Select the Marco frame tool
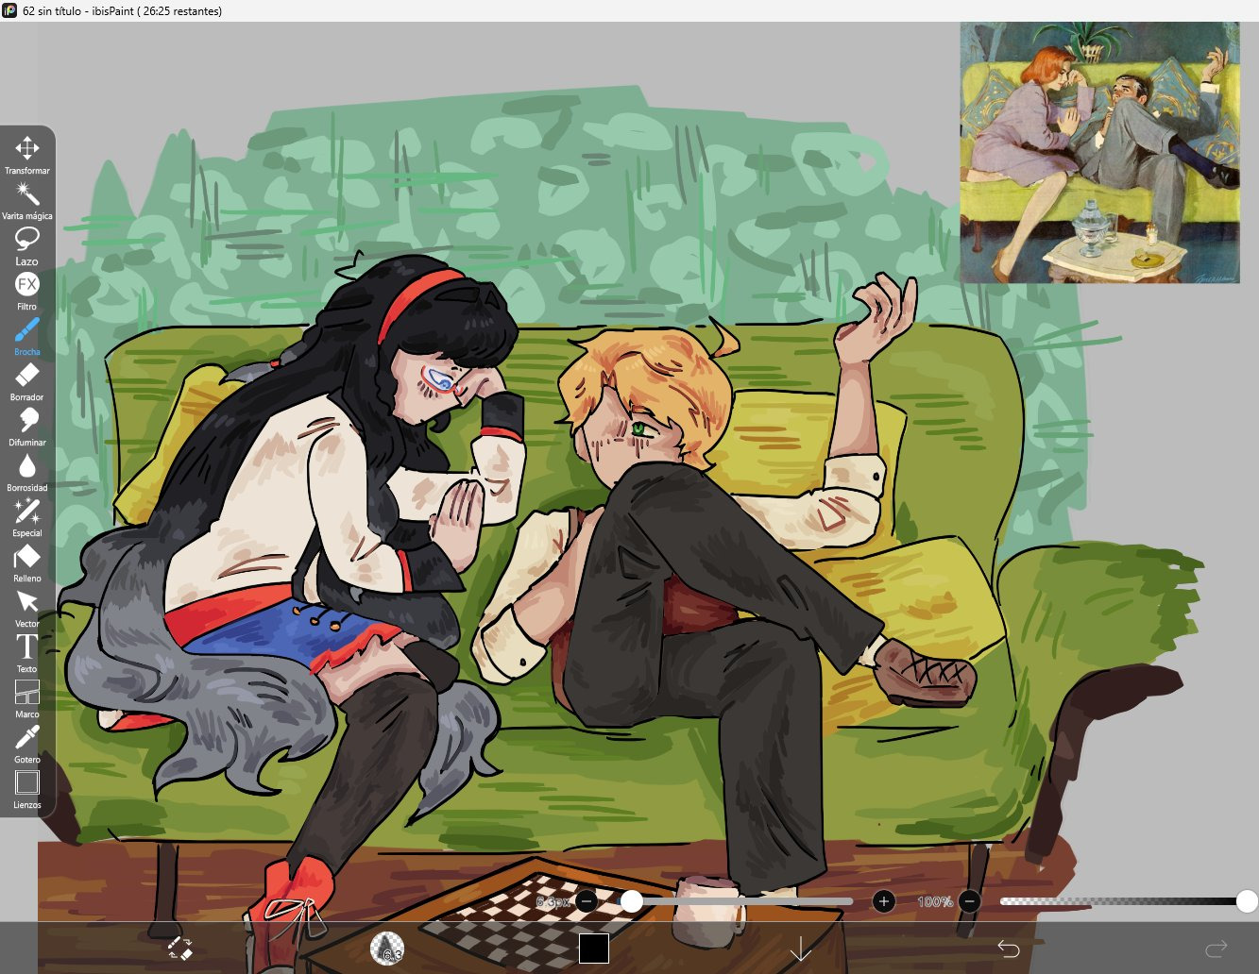This screenshot has width=1259, height=974. coord(26,698)
